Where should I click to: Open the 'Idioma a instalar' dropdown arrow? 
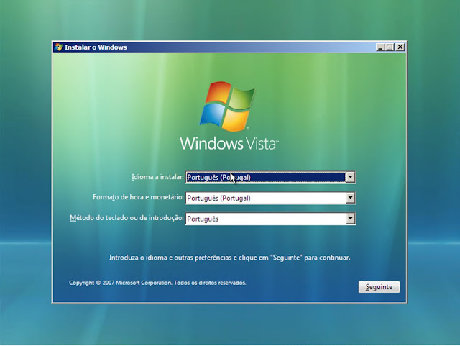point(350,177)
